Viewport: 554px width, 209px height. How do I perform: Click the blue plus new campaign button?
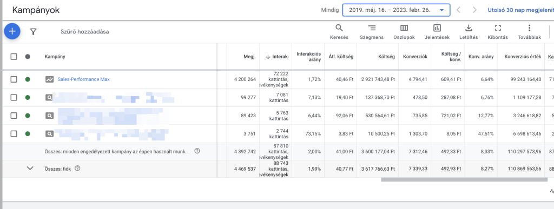tap(12, 31)
